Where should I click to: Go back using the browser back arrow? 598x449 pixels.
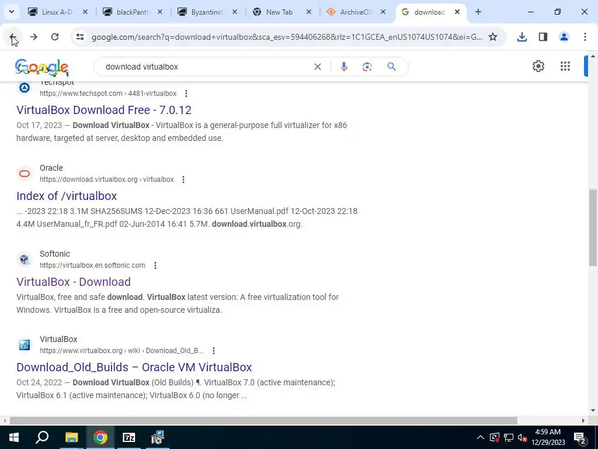pyautogui.click(x=13, y=37)
